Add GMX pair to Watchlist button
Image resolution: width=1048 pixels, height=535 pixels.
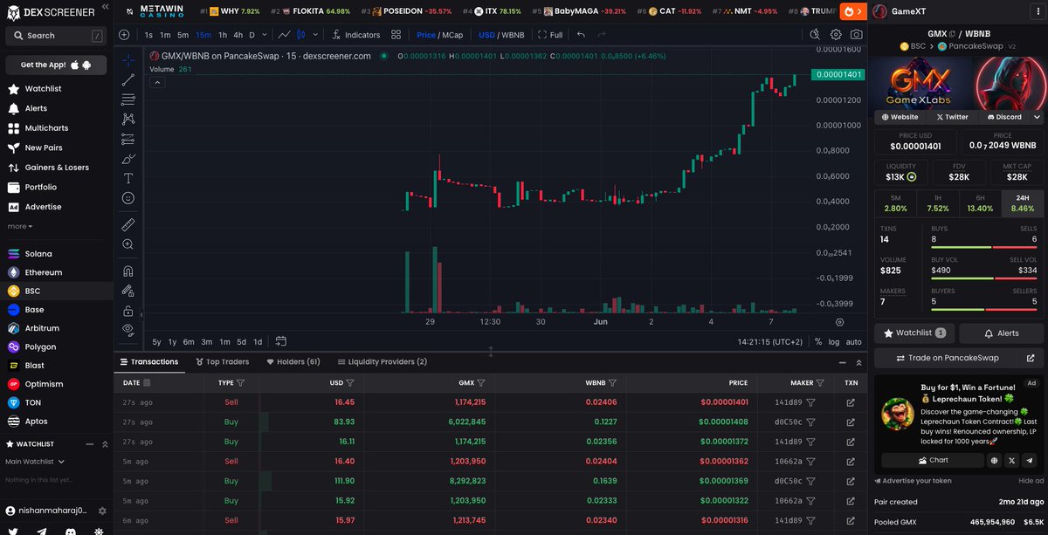pyautogui.click(x=914, y=333)
